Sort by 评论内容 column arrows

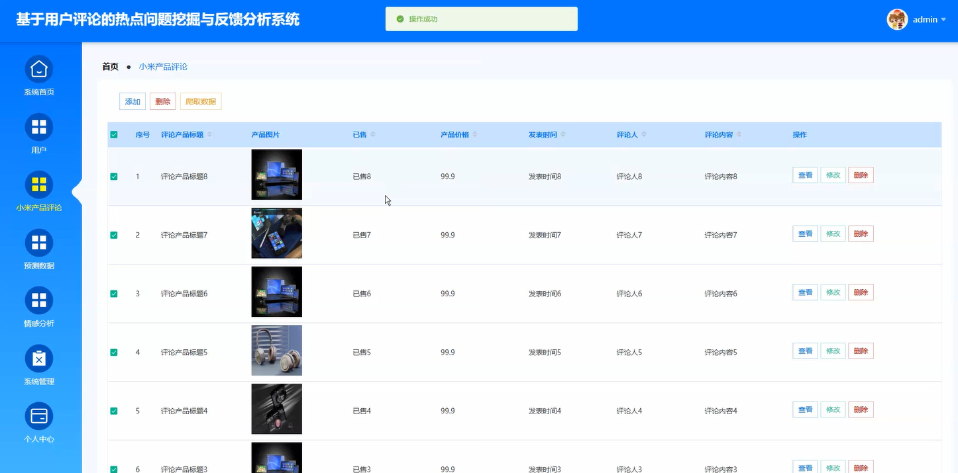pyautogui.click(x=739, y=134)
